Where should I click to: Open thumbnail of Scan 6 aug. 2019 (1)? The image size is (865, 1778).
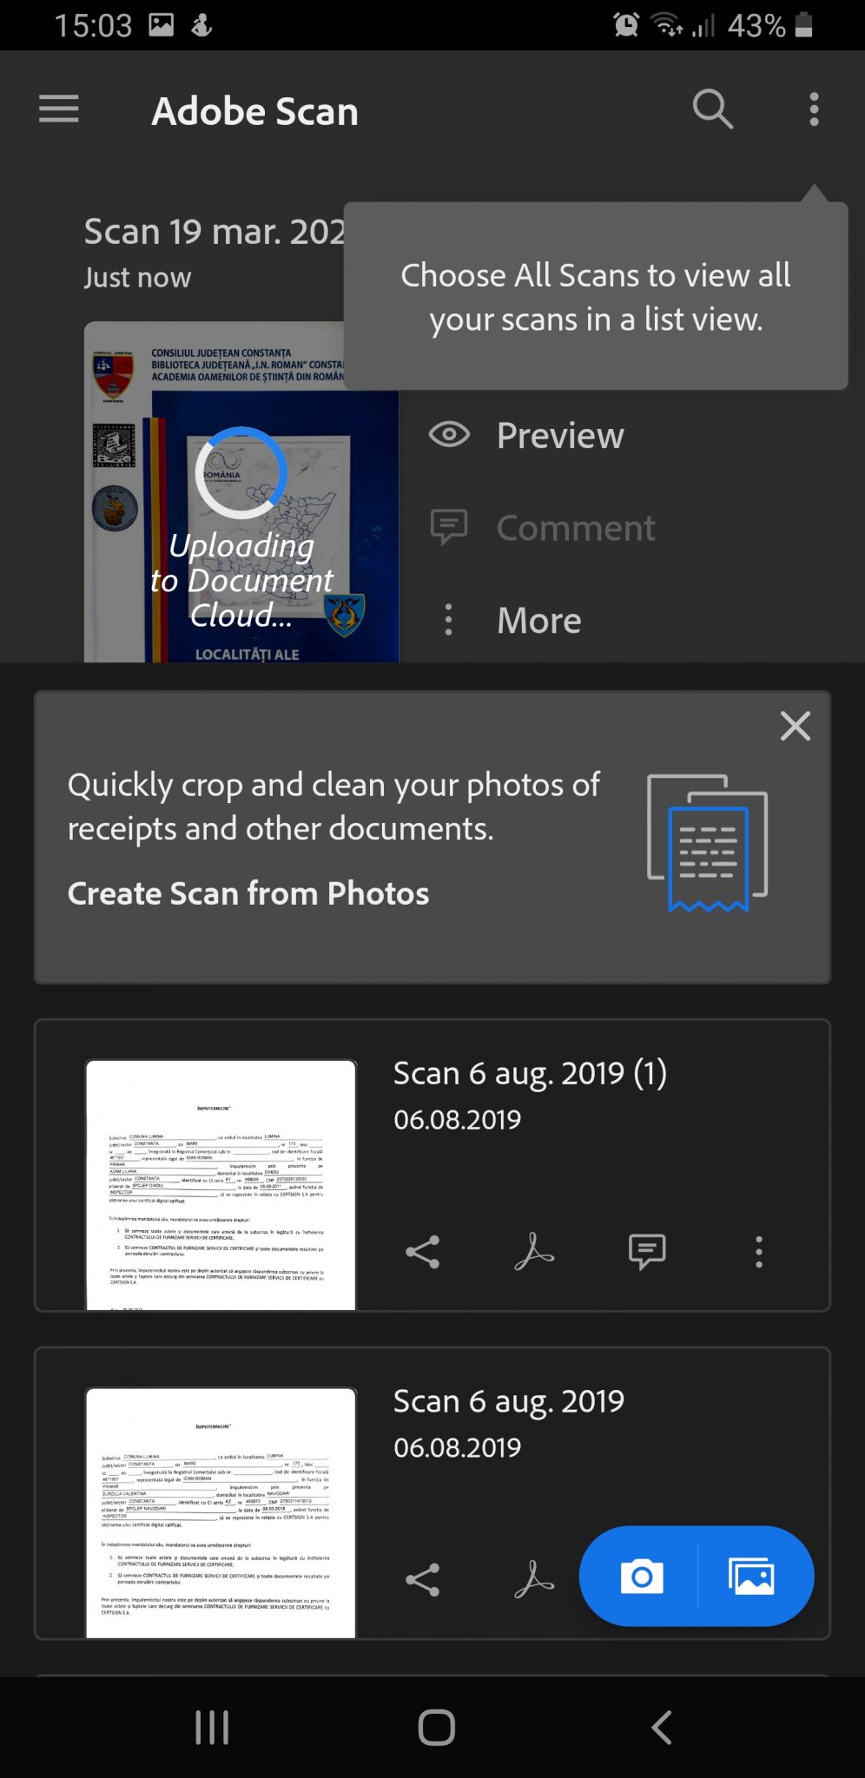(221, 1184)
